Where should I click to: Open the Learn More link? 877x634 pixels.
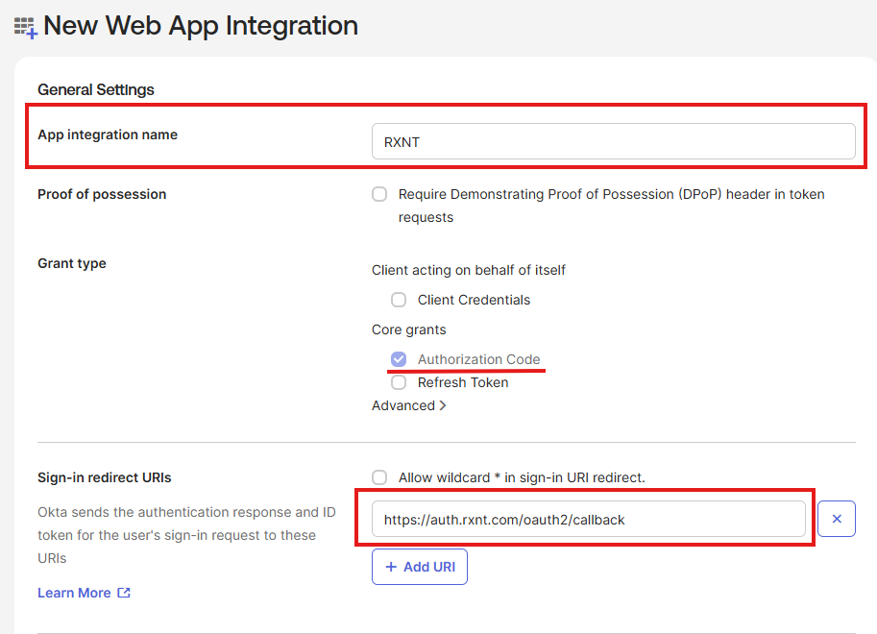74,593
